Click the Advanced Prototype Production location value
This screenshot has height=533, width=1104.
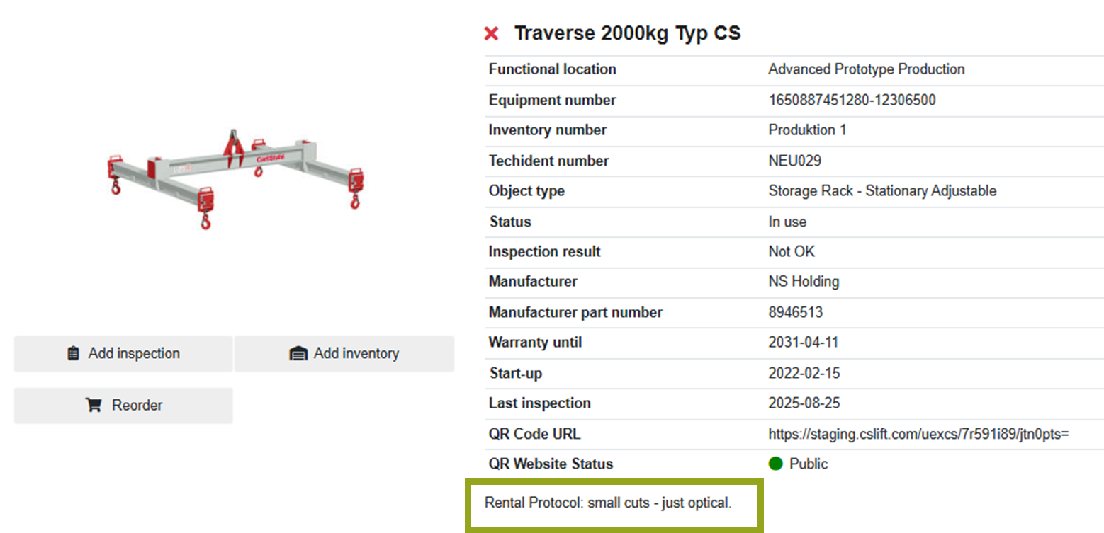pyautogui.click(x=866, y=69)
